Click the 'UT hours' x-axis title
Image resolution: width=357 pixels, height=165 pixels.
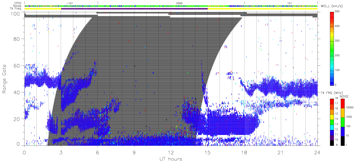171,159
